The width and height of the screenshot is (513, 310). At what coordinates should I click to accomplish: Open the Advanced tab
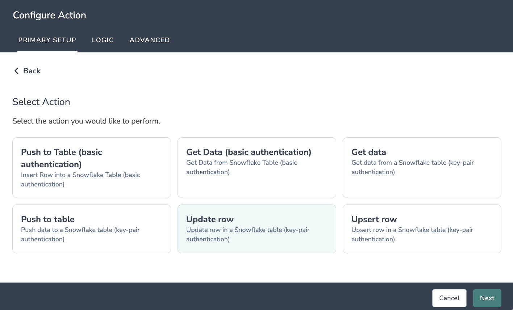[150, 40]
